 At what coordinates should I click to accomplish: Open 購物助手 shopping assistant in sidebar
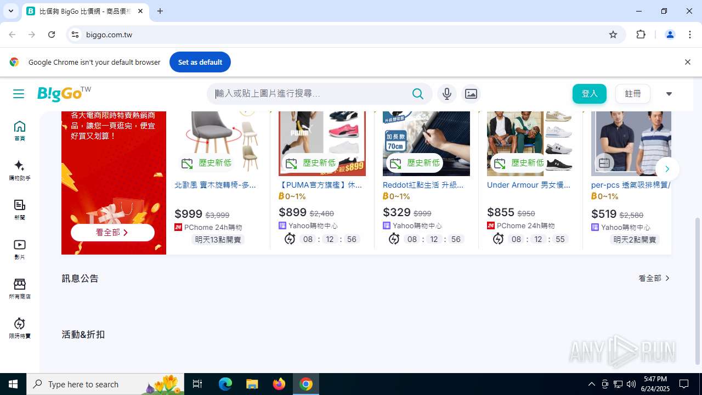coord(20,171)
